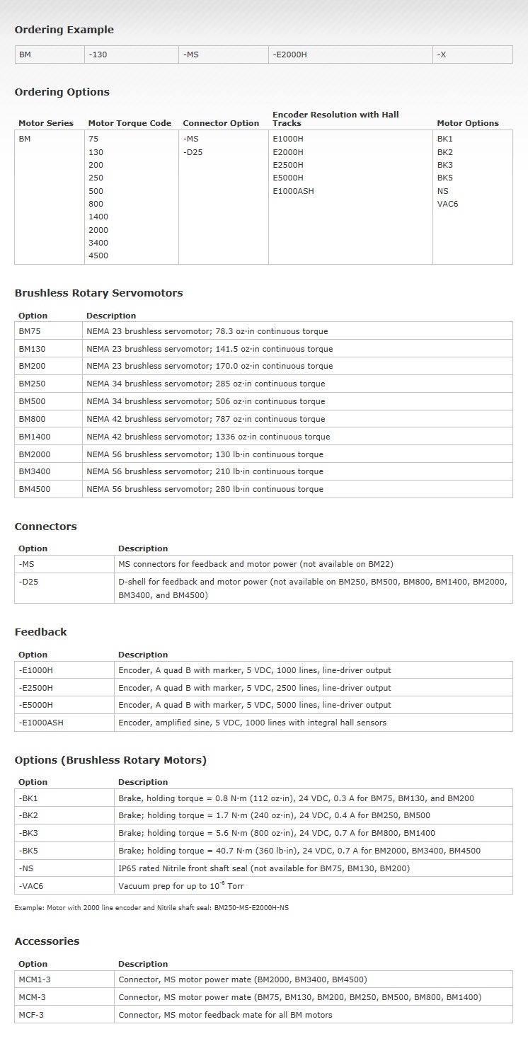Click the BM1400 option row
This screenshot has height=1046, width=528.
click(263, 437)
